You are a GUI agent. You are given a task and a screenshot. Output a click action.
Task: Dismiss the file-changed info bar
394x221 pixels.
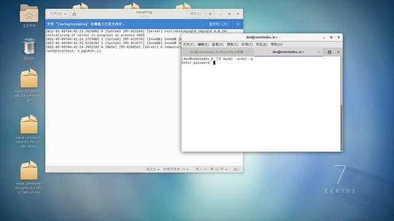point(238,24)
